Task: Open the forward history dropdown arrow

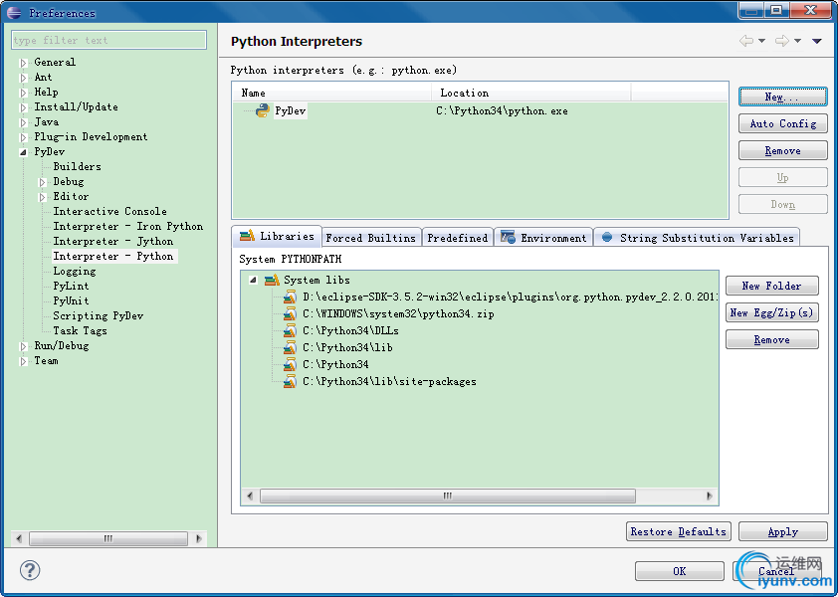Action: (797, 41)
